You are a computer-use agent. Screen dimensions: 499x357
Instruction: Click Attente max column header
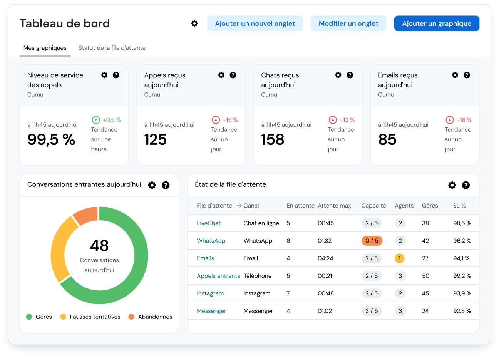click(334, 206)
